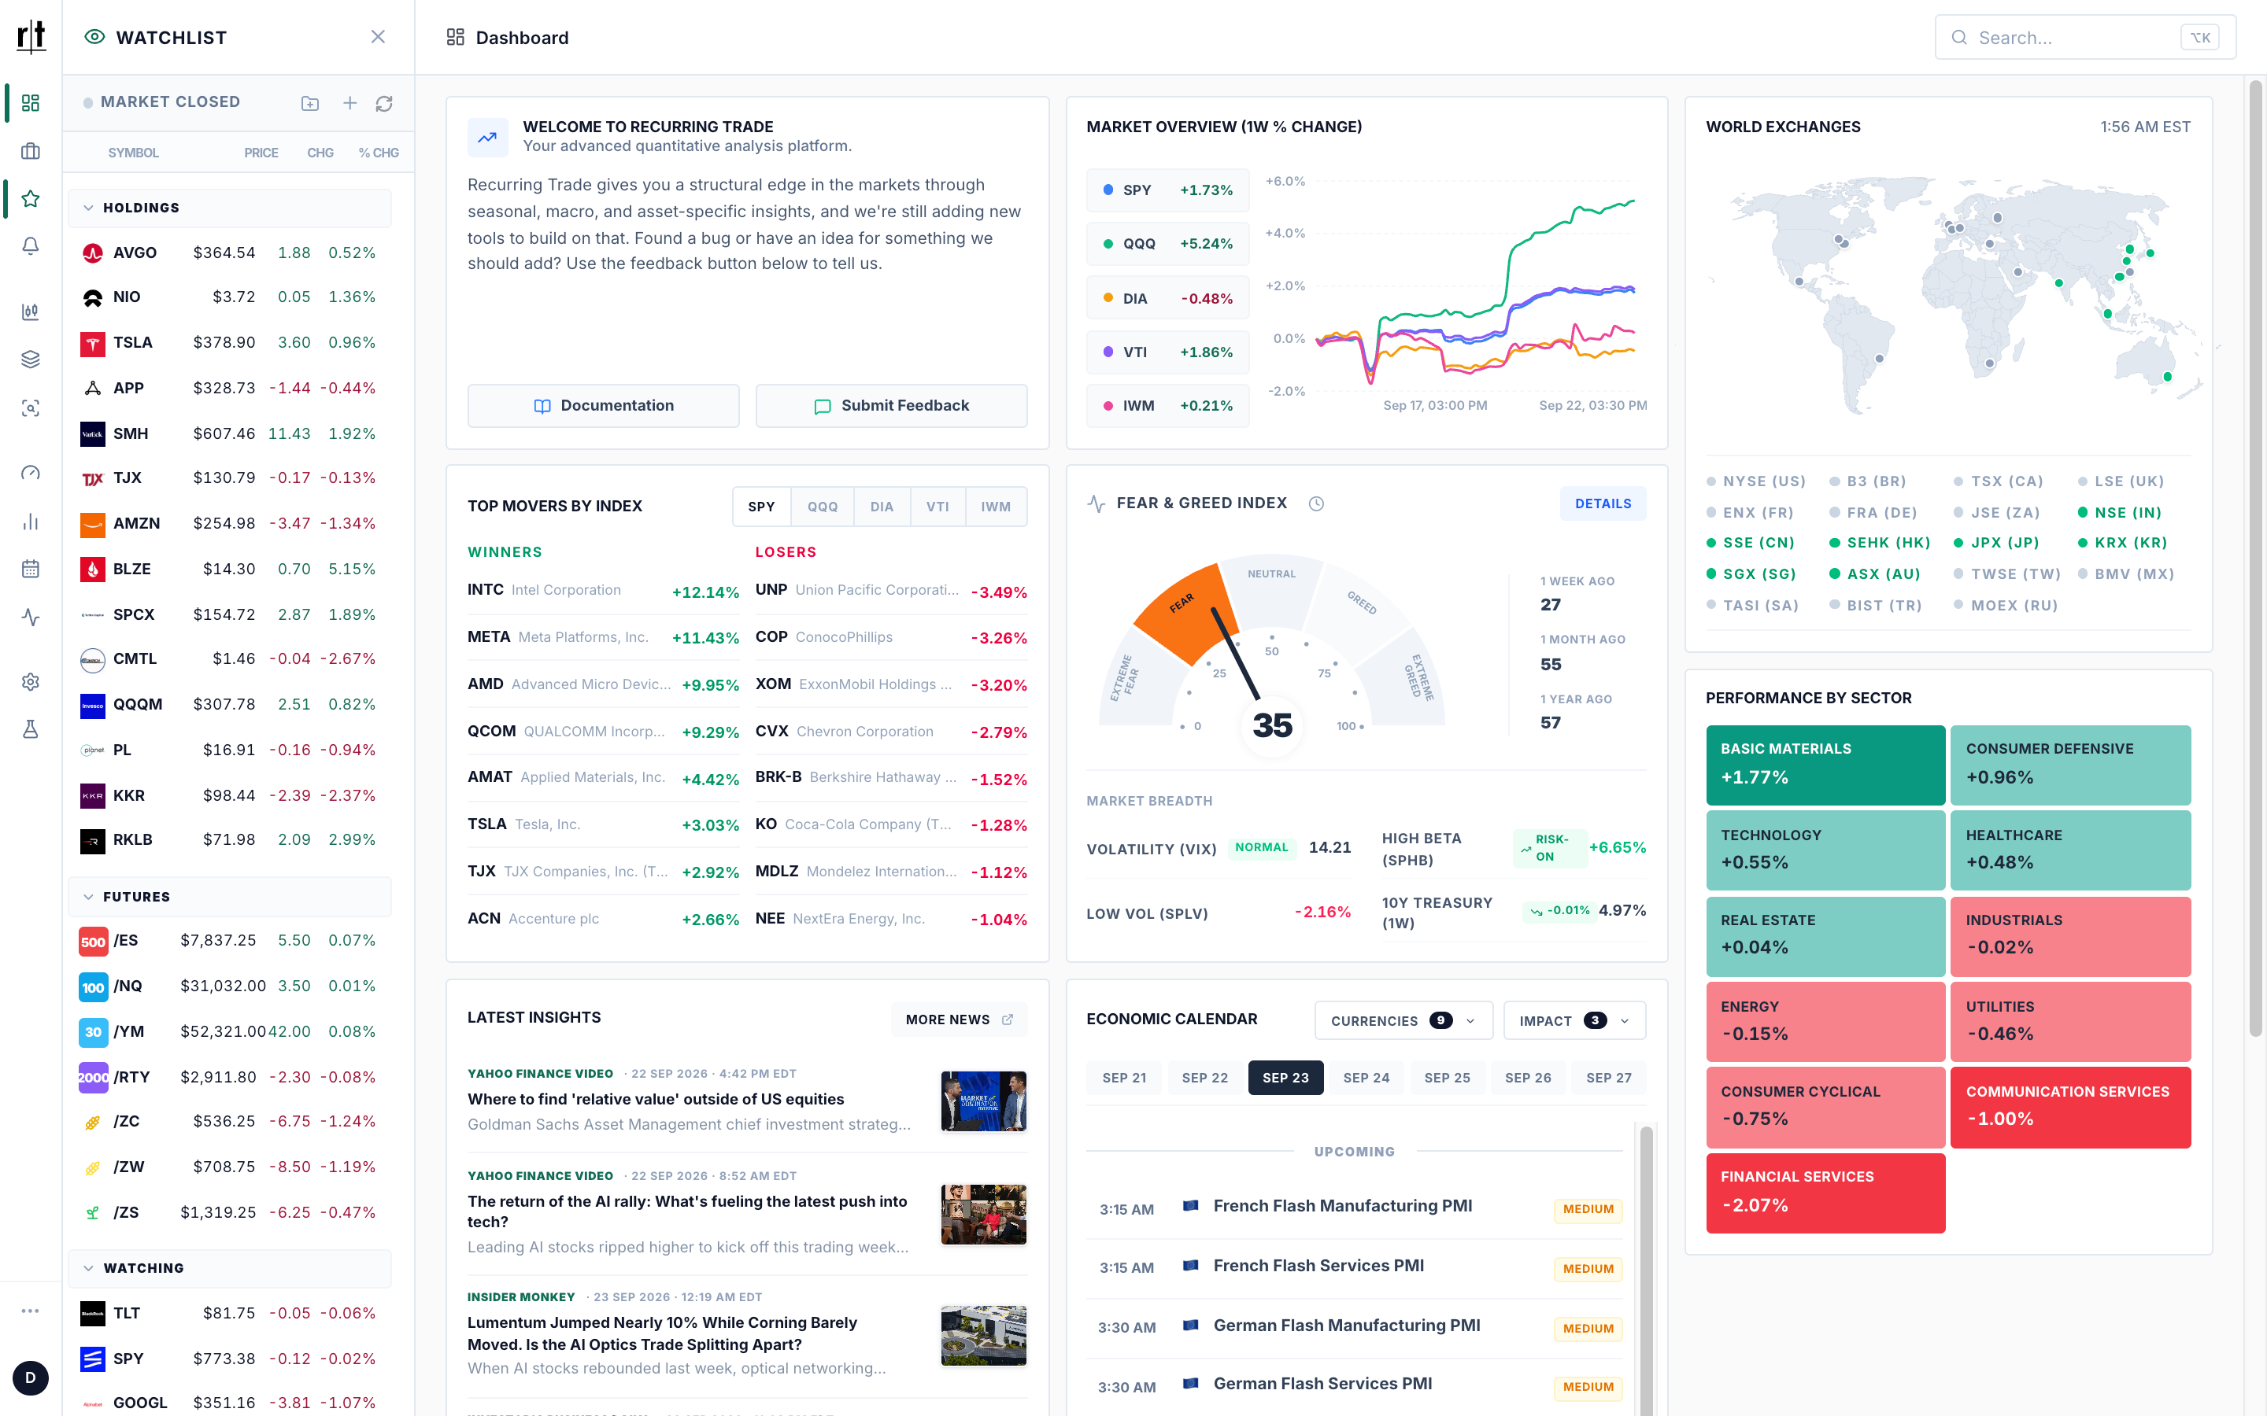
Task: Open the settings gear icon in sidebar
Action: 31,682
